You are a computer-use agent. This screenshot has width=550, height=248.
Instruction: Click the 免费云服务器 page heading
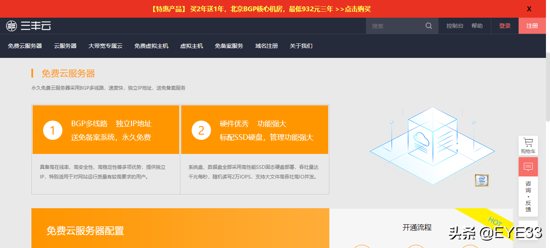(68, 74)
